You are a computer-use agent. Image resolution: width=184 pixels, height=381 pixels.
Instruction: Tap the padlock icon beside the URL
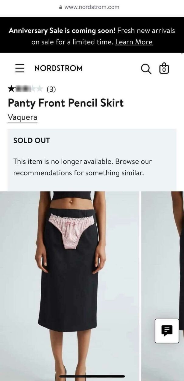tap(61, 7)
